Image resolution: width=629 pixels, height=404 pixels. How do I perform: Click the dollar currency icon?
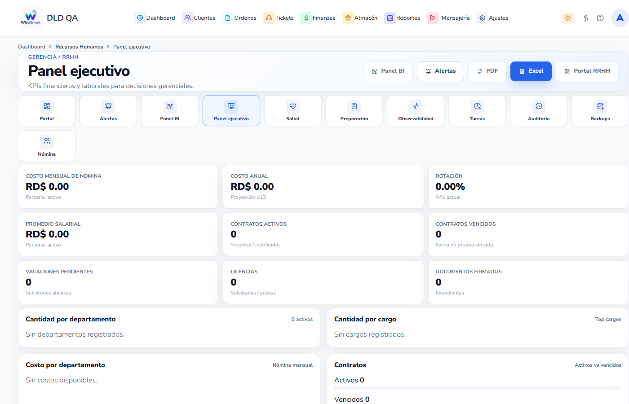[585, 18]
